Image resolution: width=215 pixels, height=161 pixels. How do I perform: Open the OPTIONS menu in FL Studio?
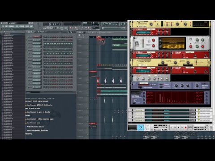[x=21, y=26]
